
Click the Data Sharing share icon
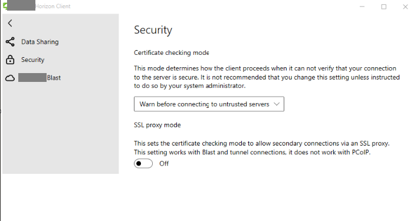click(10, 42)
